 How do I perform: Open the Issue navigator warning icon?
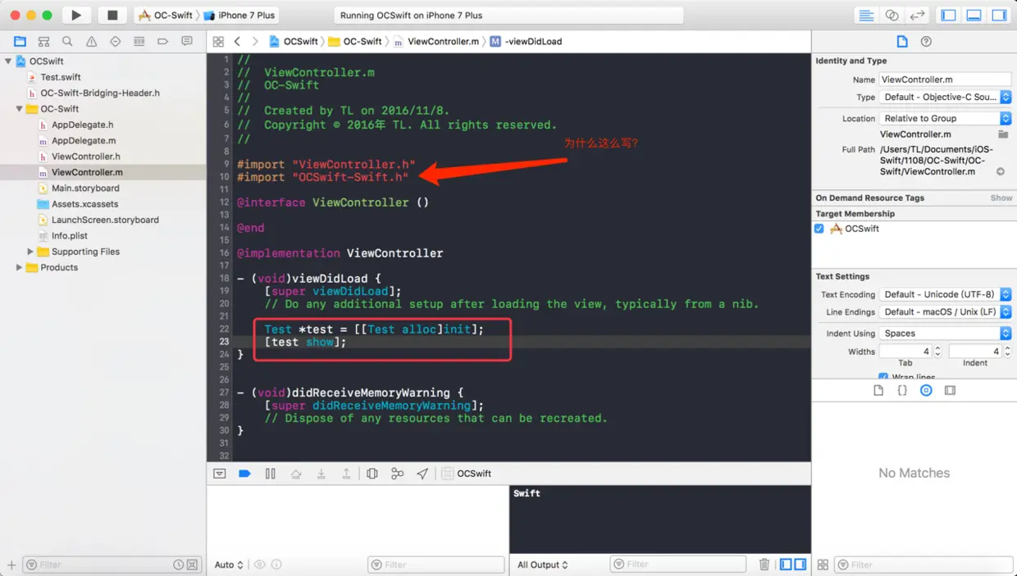pos(91,41)
